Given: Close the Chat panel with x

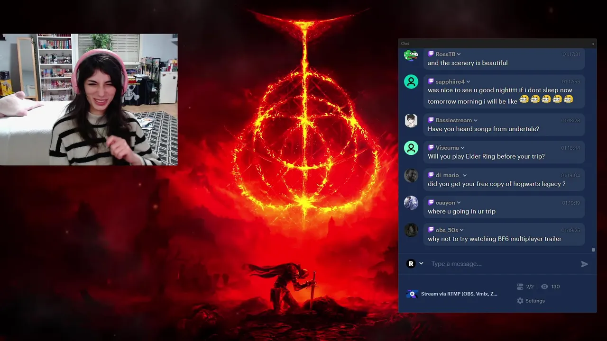Looking at the screenshot, I should 593,44.
